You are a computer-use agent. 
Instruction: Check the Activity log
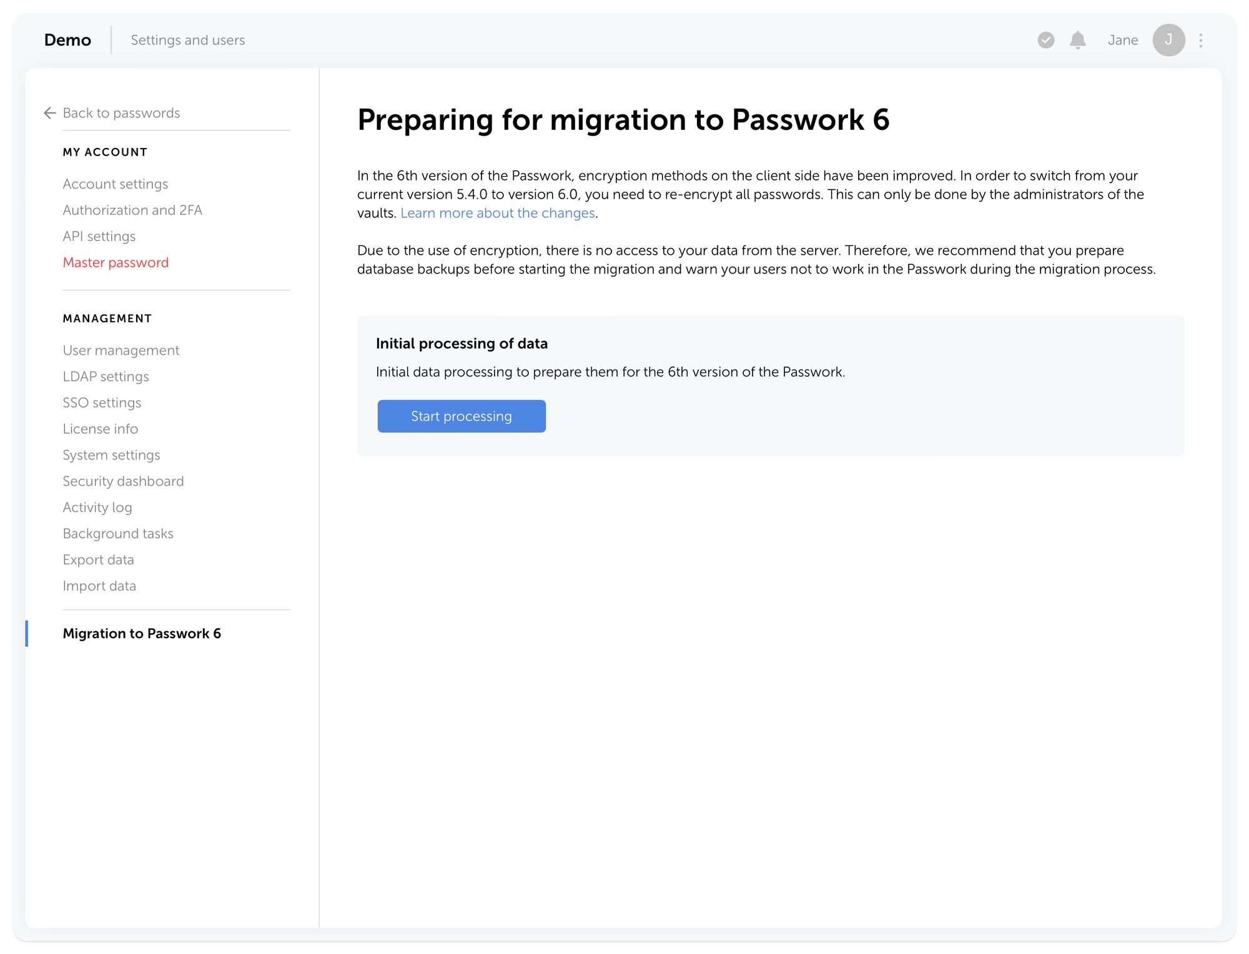click(x=97, y=507)
